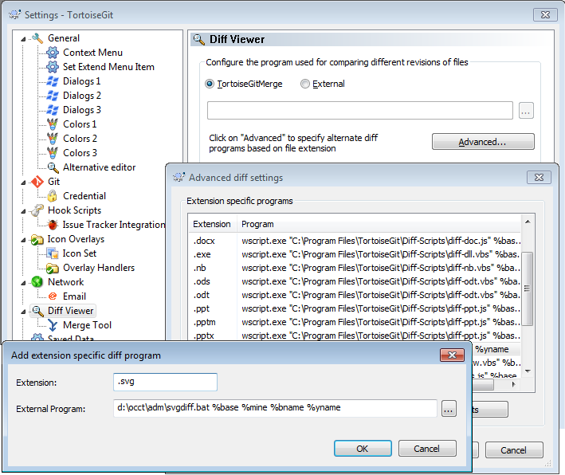This screenshot has height=475, width=565.
Task: Collapse the Diff Viewer tree node
Action: coord(23,312)
